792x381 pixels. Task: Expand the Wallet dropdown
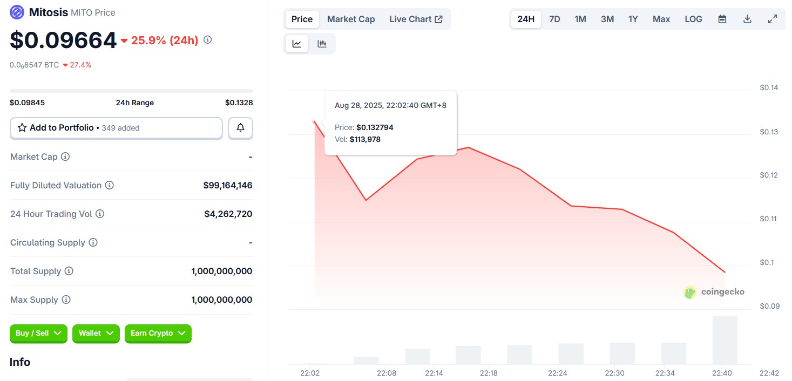point(96,333)
